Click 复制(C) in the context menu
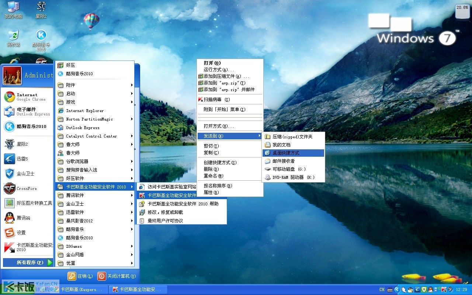 (230, 153)
